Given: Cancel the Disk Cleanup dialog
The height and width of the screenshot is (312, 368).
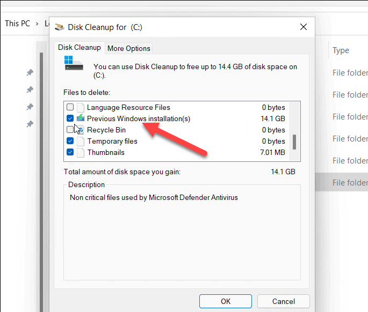Looking at the screenshot, I should click(x=284, y=301).
